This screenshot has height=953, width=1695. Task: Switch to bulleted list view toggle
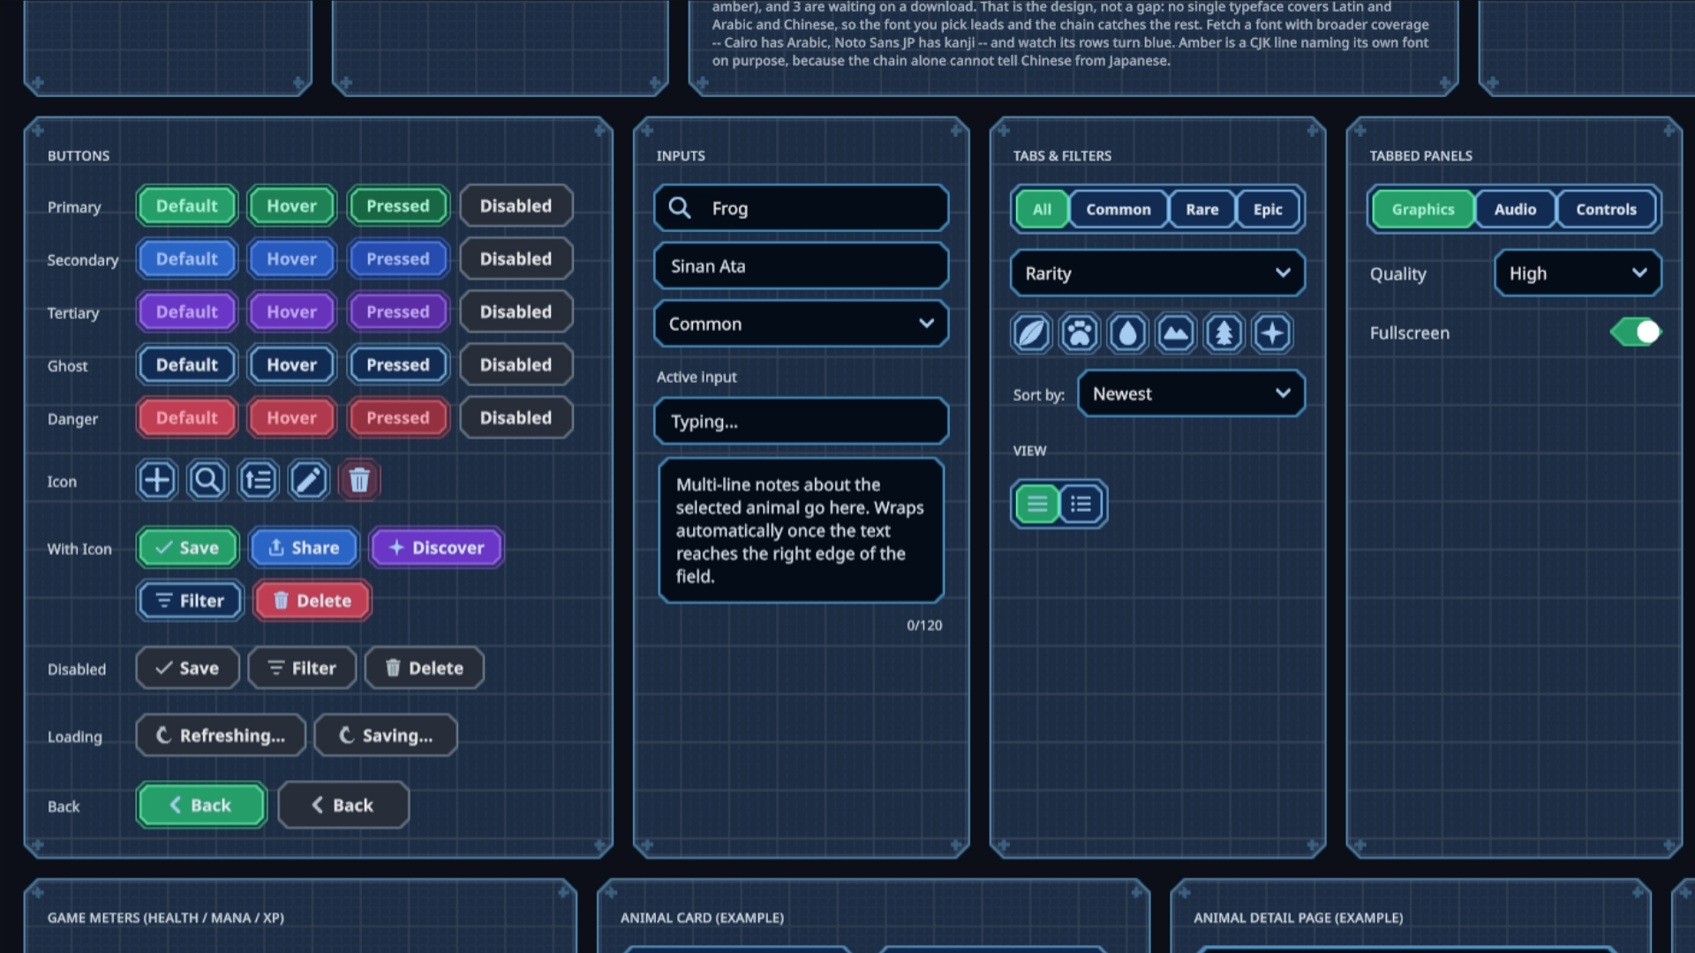(1081, 504)
